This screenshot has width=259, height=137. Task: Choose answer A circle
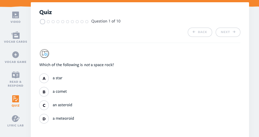point(44,78)
